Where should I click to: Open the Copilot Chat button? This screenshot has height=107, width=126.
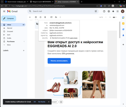122,6
